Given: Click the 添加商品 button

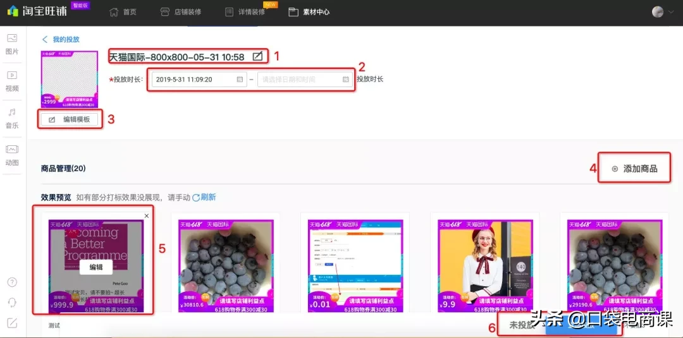Looking at the screenshot, I should pos(635,169).
